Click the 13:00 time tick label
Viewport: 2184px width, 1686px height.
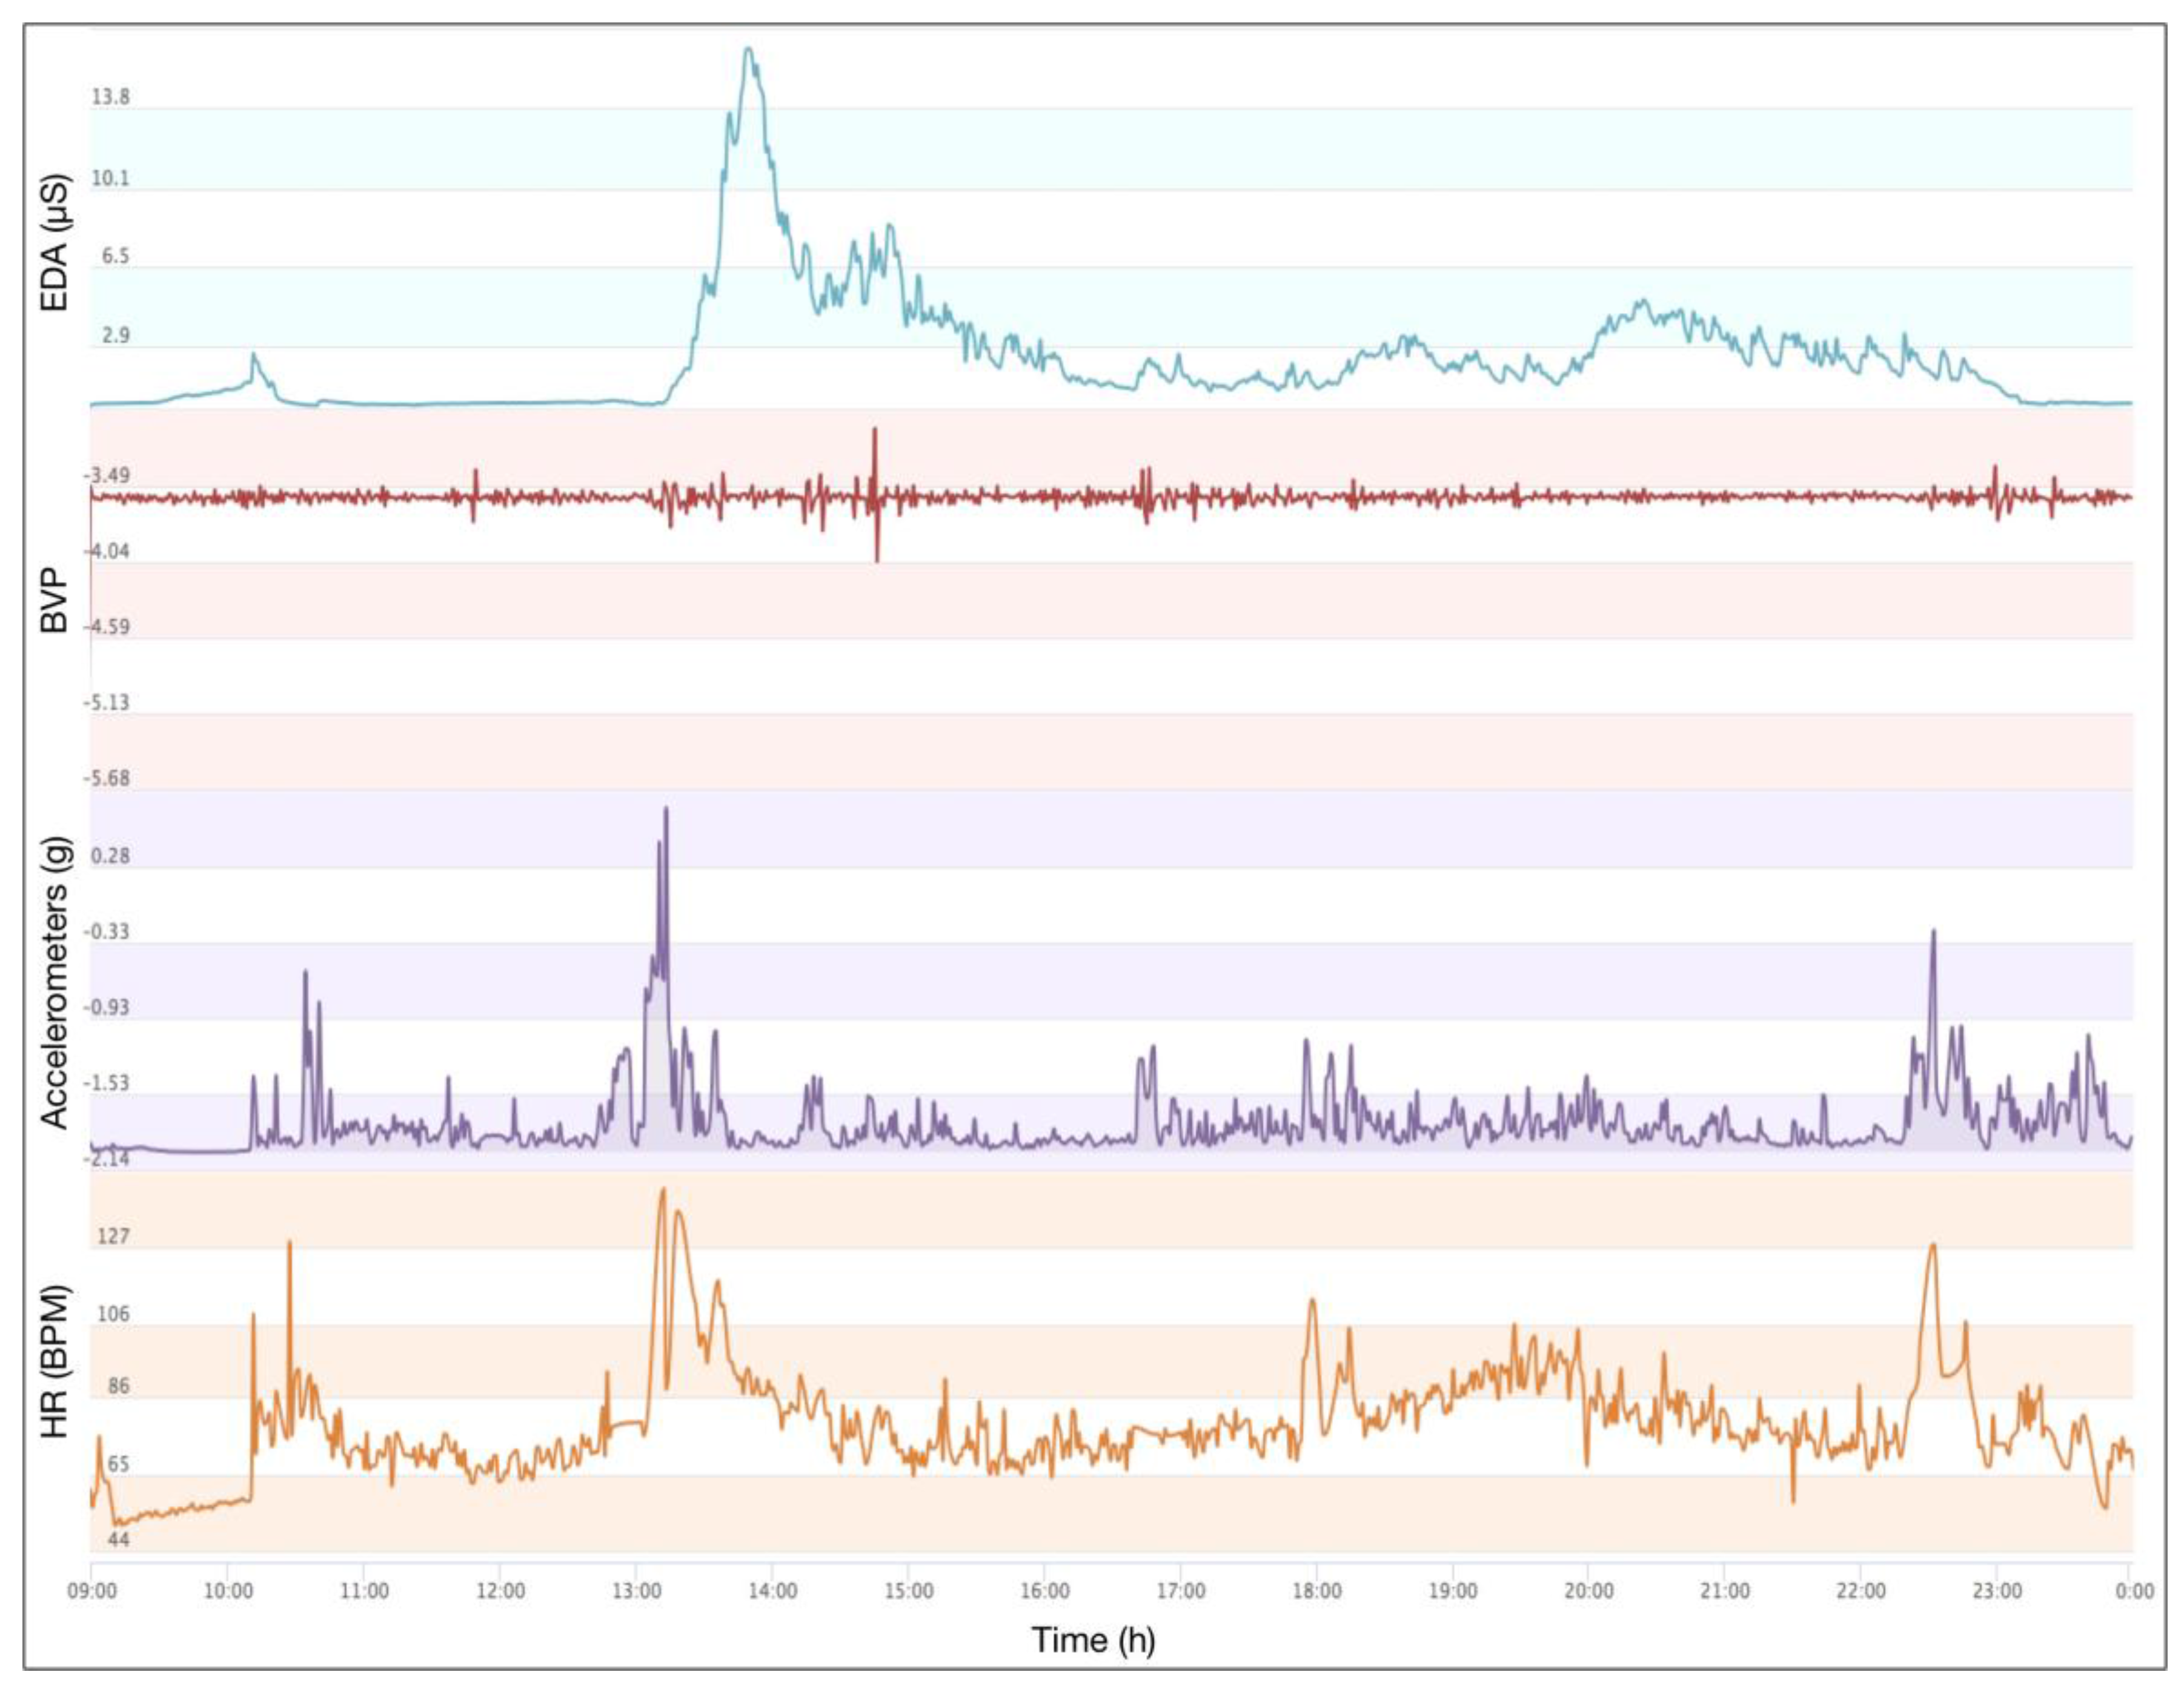tap(636, 1591)
